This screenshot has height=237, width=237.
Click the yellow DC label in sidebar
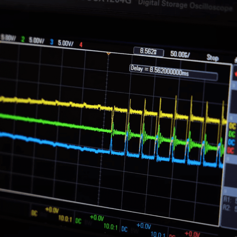coord(233,127)
